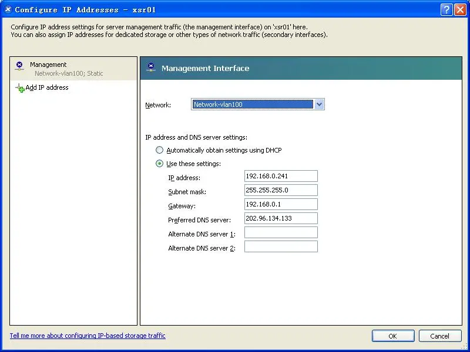The height and width of the screenshot is (352, 470).
Task: Click the Subnet mask: label
Action: pos(187,192)
